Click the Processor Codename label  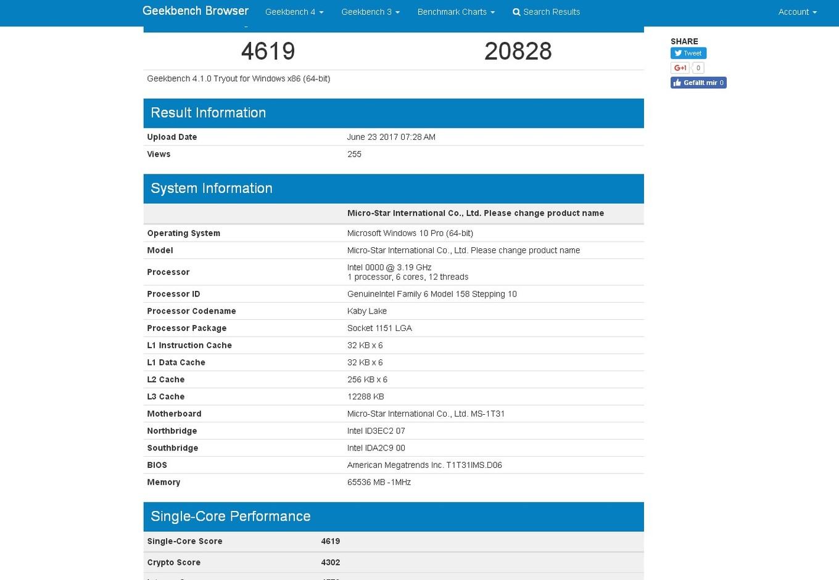(191, 311)
